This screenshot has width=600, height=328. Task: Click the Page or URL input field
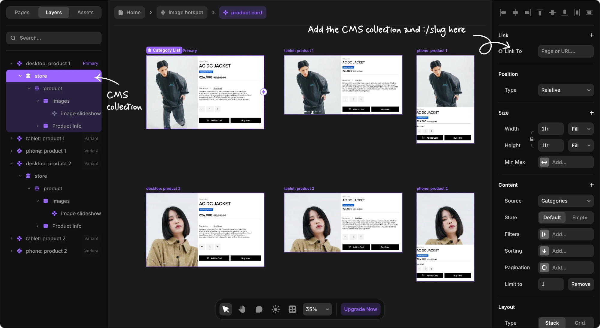[x=565, y=51]
